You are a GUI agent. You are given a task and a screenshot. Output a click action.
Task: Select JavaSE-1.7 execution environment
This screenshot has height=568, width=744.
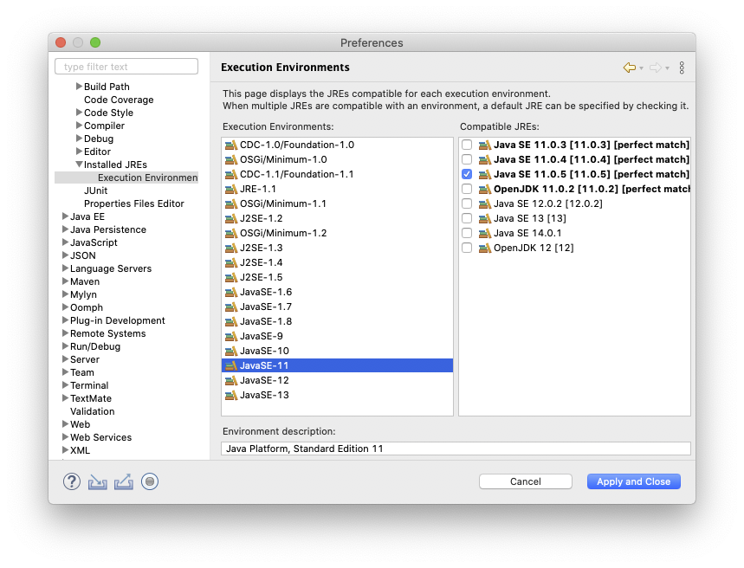click(337, 307)
